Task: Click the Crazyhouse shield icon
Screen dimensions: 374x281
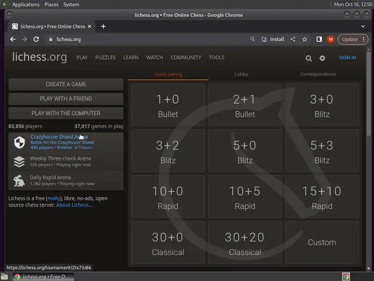Action: click(x=19, y=142)
